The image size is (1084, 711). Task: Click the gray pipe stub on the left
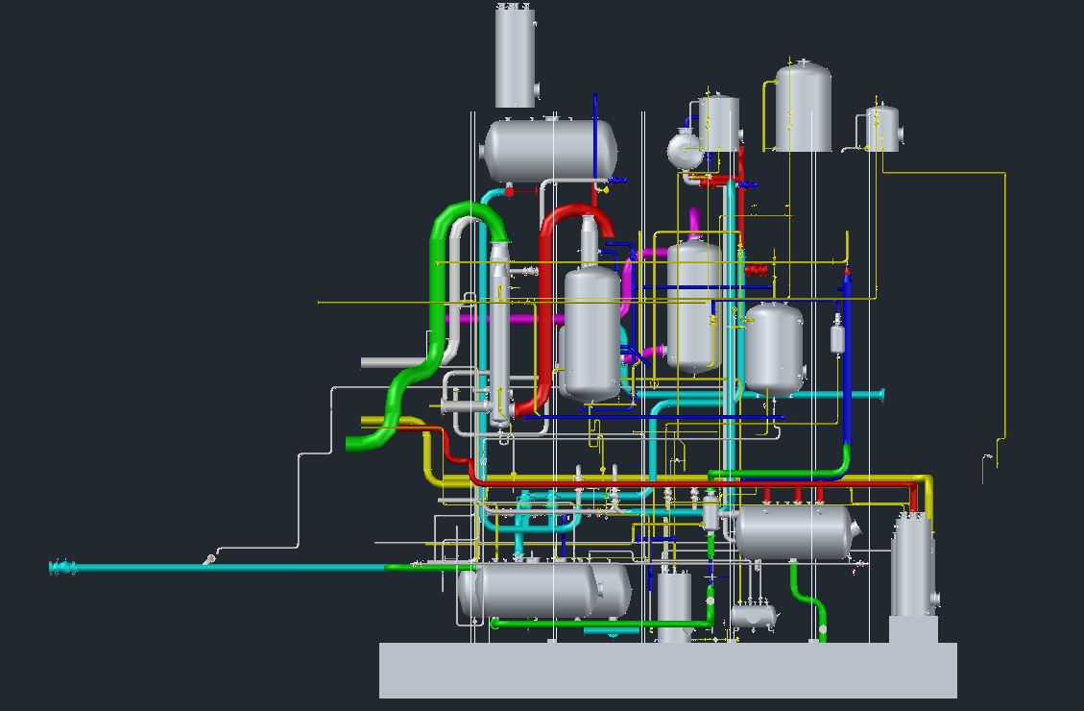(x=384, y=362)
